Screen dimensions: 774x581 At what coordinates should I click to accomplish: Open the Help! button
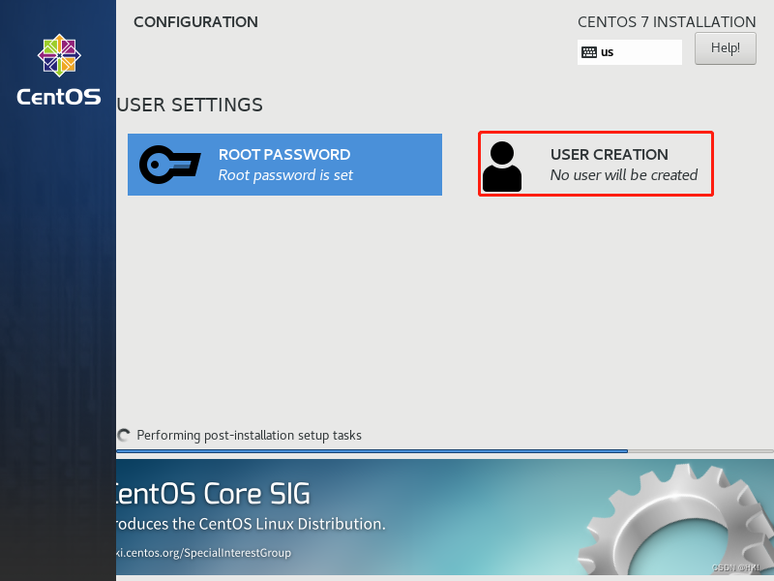[725, 48]
